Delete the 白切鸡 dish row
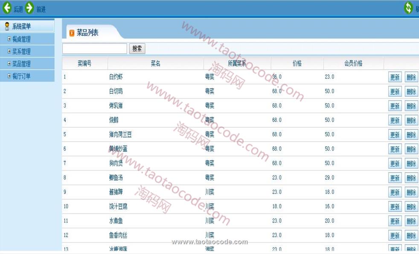The image size is (419, 254). 411,92
